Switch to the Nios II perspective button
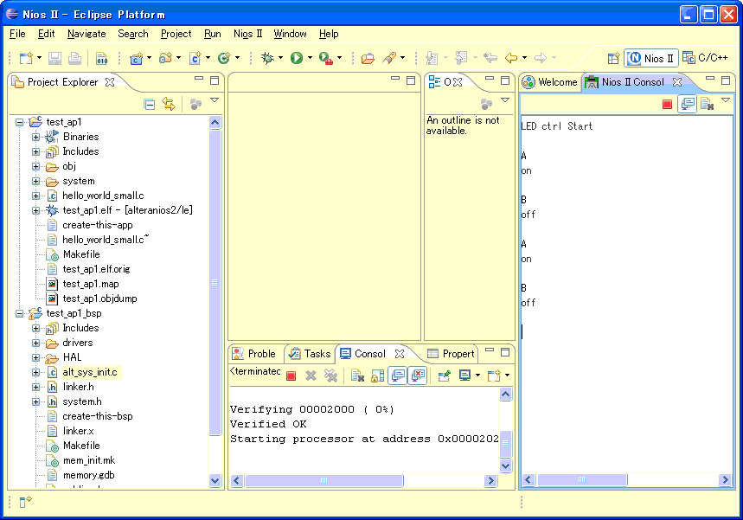 (651, 58)
